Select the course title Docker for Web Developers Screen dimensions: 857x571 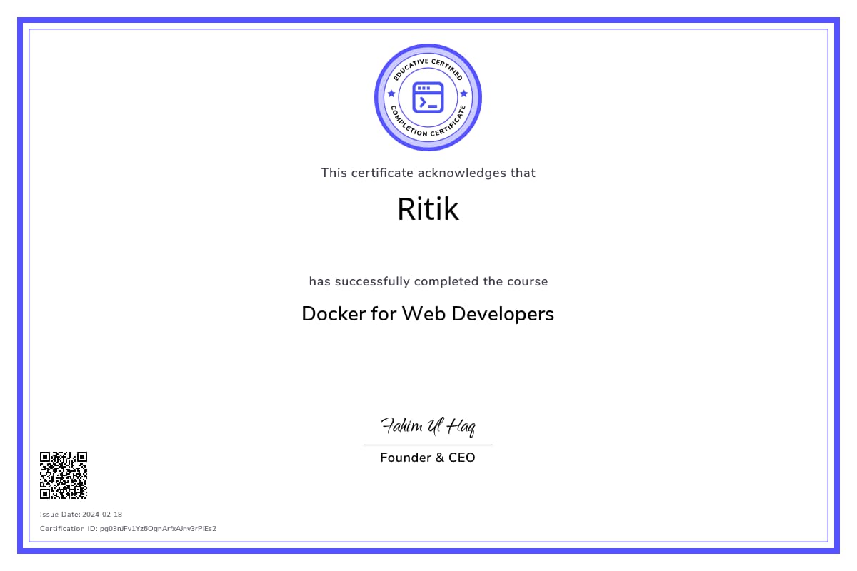[x=428, y=313]
